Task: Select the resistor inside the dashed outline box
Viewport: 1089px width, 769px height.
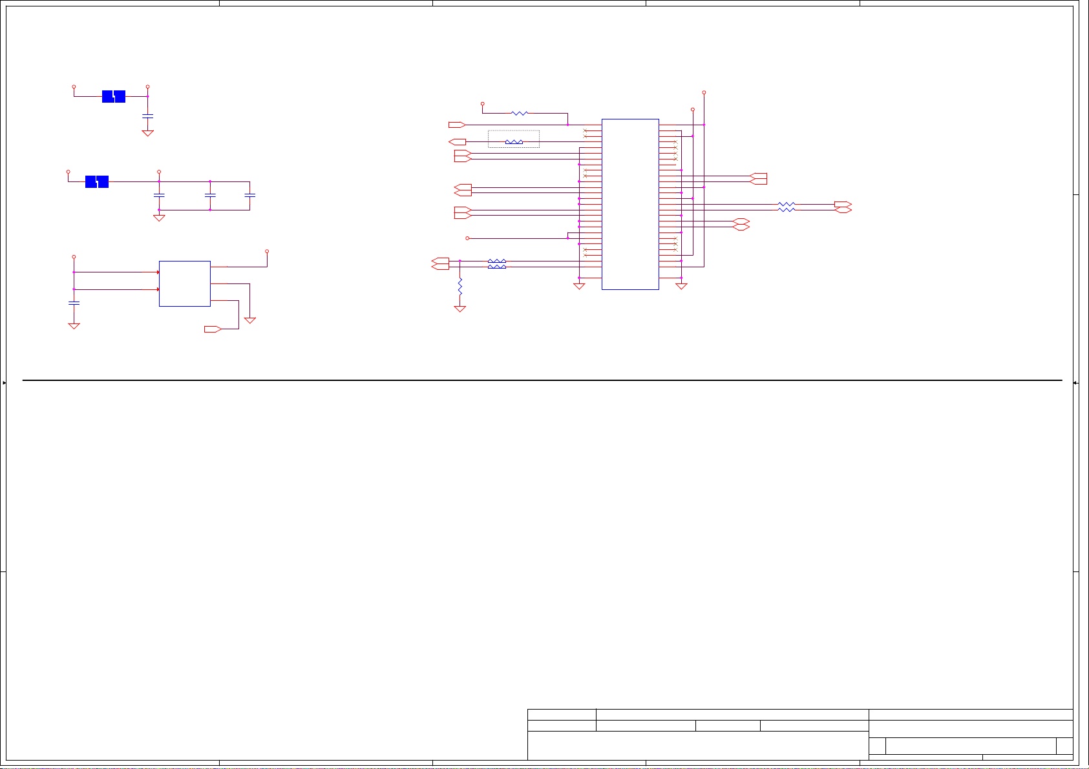Action: pyautogui.click(x=514, y=141)
